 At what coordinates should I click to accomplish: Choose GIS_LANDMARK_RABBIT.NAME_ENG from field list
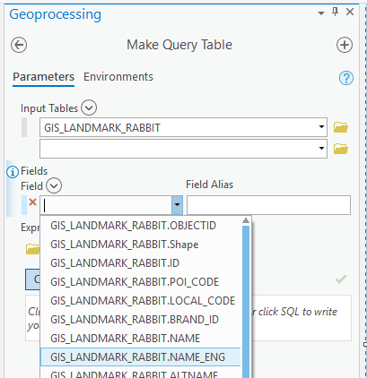[x=140, y=357]
